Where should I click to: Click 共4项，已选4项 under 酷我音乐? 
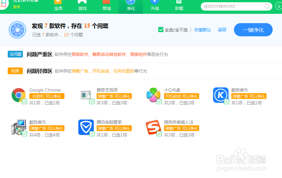tap(44, 135)
